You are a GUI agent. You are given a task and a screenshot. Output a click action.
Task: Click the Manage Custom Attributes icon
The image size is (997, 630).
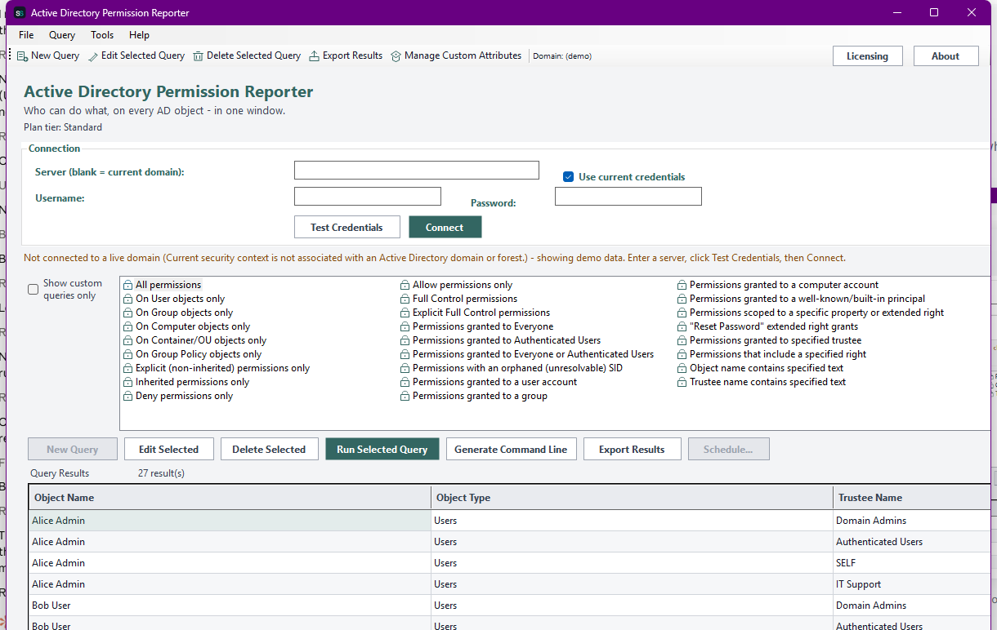pyautogui.click(x=396, y=56)
